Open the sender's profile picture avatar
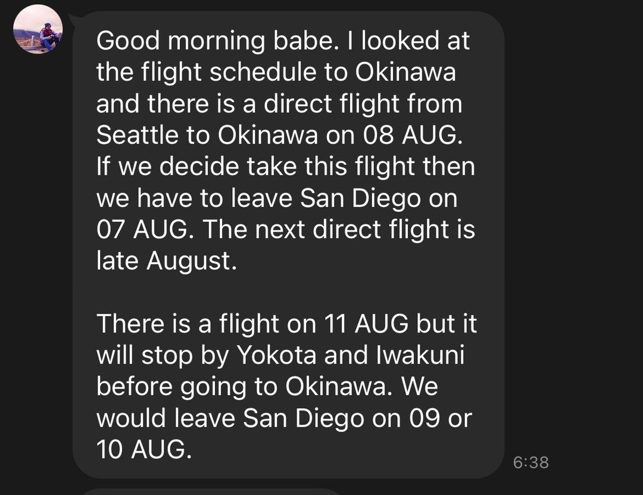 [x=38, y=29]
